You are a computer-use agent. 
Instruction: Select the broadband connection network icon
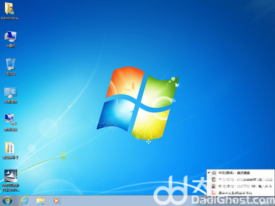tap(11, 123)
